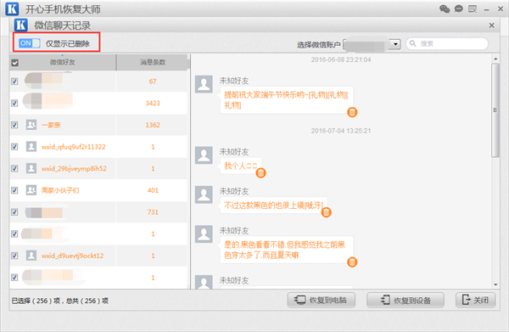
Task: Click the chat bubble icon in title bar
Action: click(x=459, y=8)
